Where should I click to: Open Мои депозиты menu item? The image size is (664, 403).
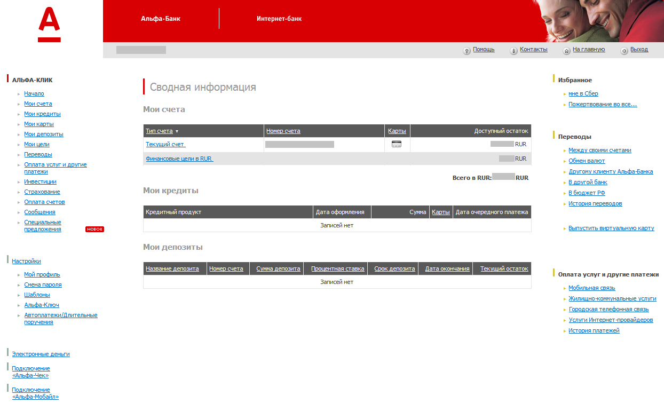[x=44, y=134]
